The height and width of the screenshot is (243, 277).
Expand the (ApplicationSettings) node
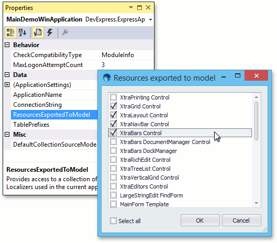tap(7, 85)
